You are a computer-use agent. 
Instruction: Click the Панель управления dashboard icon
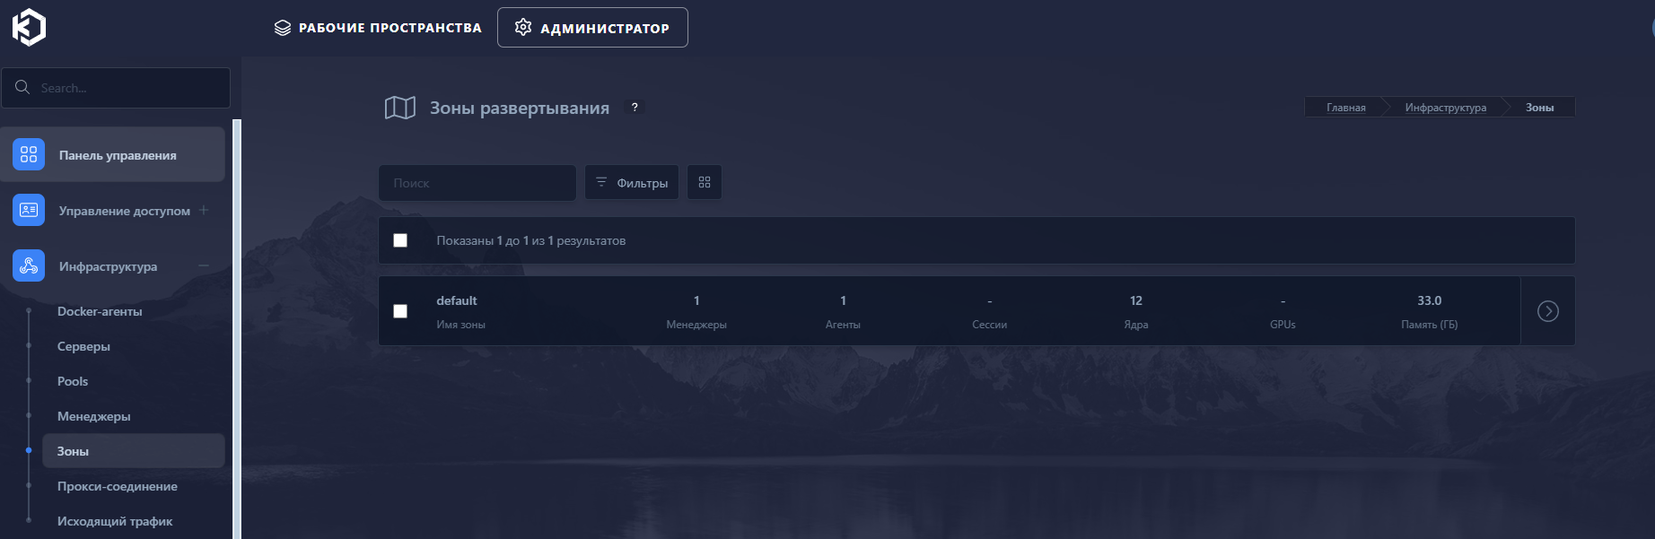(29, 154)
